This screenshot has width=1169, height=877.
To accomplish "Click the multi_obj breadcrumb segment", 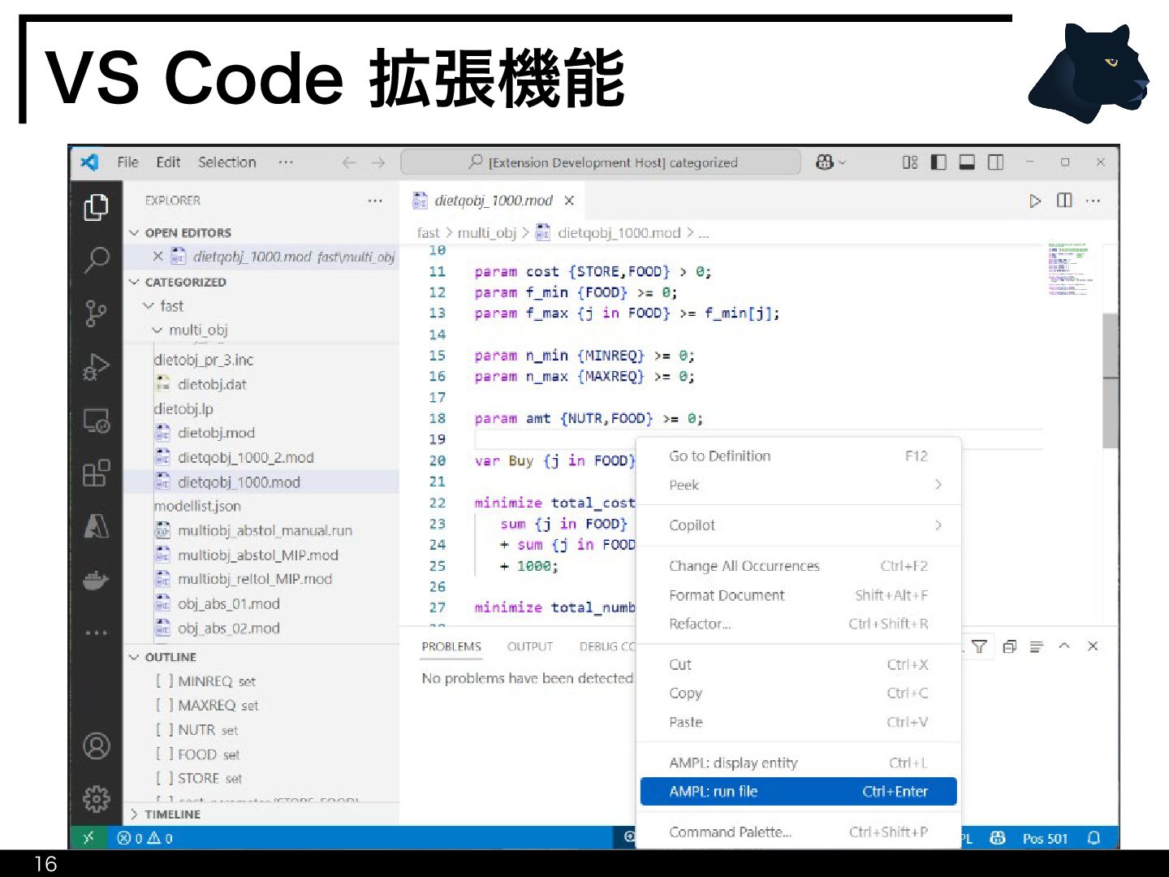I will point(486,233).
